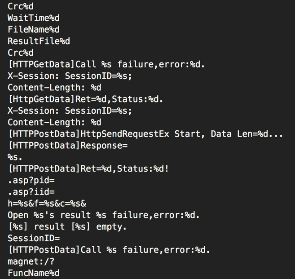Click the HTTPPostData Response= line

(68, 146)
